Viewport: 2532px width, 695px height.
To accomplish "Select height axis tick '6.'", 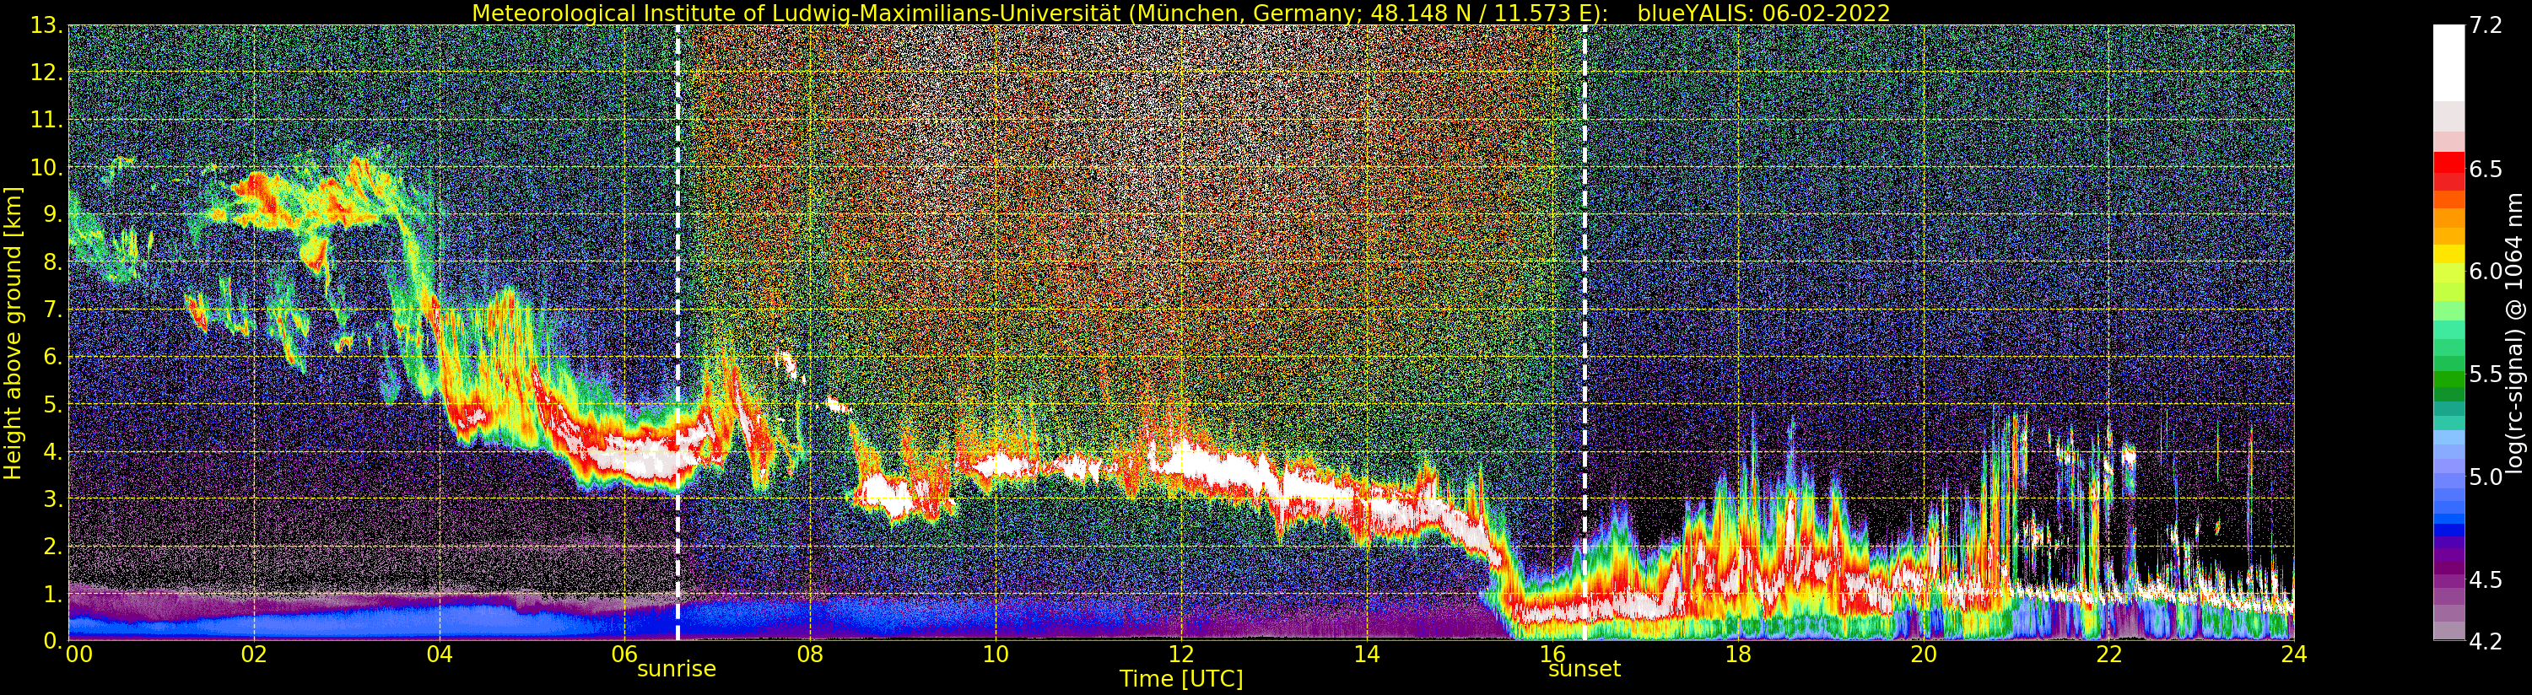I will 53,358.
